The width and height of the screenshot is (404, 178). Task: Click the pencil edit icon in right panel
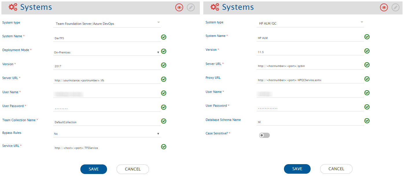click(x=395, y=8)
